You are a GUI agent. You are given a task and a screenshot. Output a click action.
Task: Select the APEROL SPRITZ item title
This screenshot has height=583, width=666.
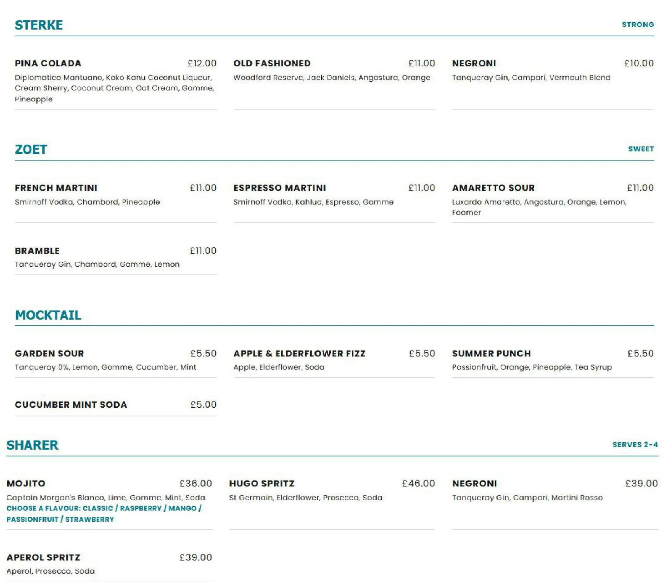[43, 558]
